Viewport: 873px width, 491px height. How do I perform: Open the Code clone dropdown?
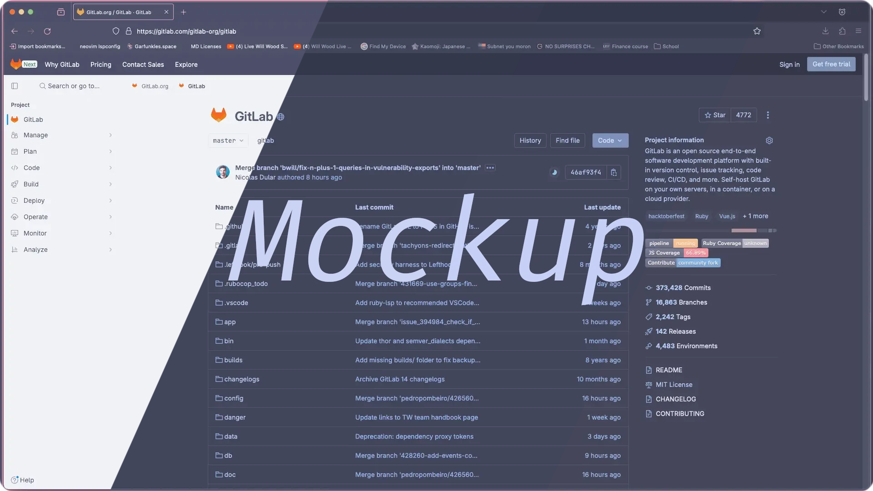coord(610,140)
